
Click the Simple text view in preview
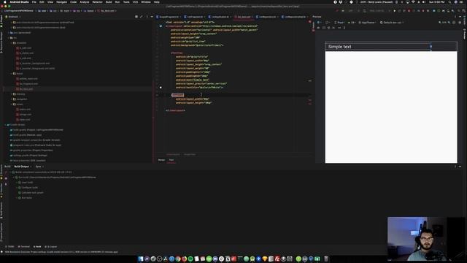tap(378, 47)
